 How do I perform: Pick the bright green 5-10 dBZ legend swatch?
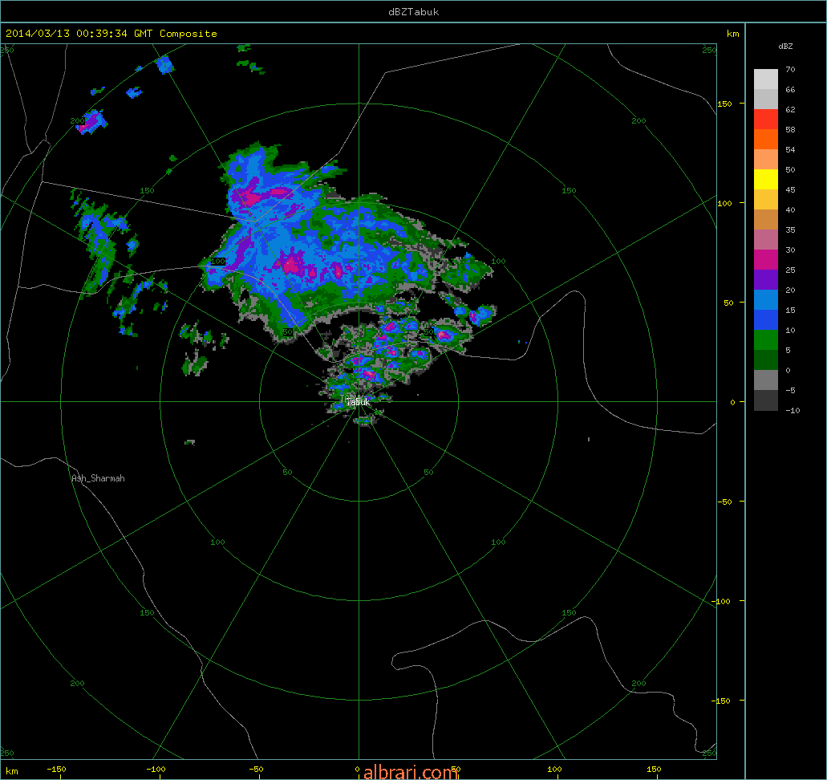766,340
